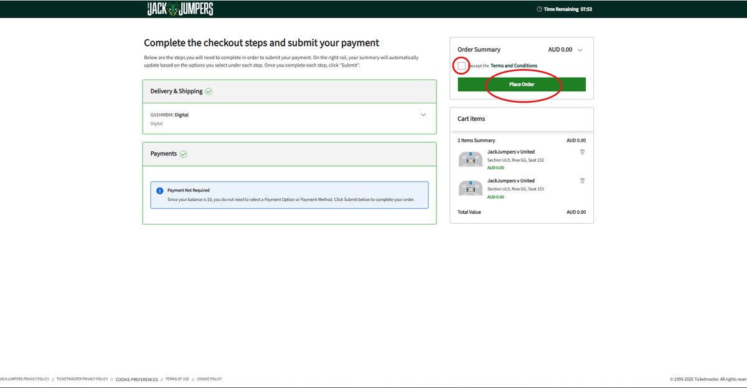Open Cookie Preferences in footer
This screenshot has height=388, width=747.
point(137,379)
